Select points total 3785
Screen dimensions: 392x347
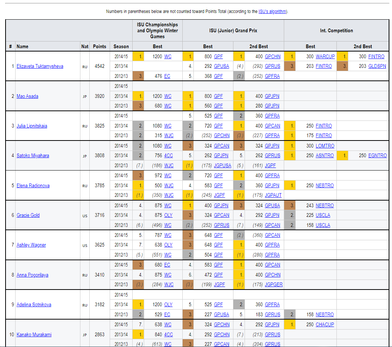(x=100, y=186)
